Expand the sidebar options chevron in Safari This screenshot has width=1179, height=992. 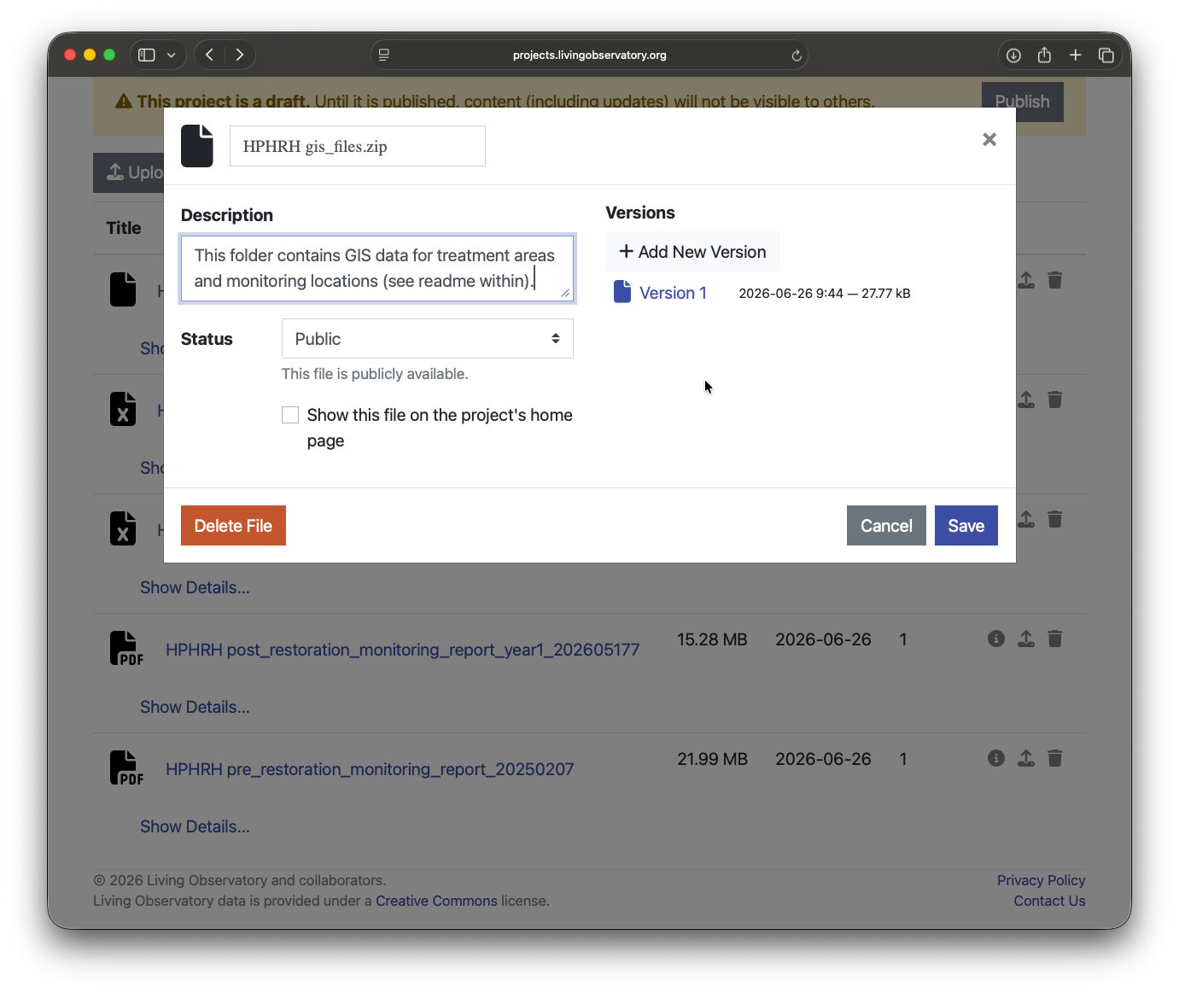[171, 55]
